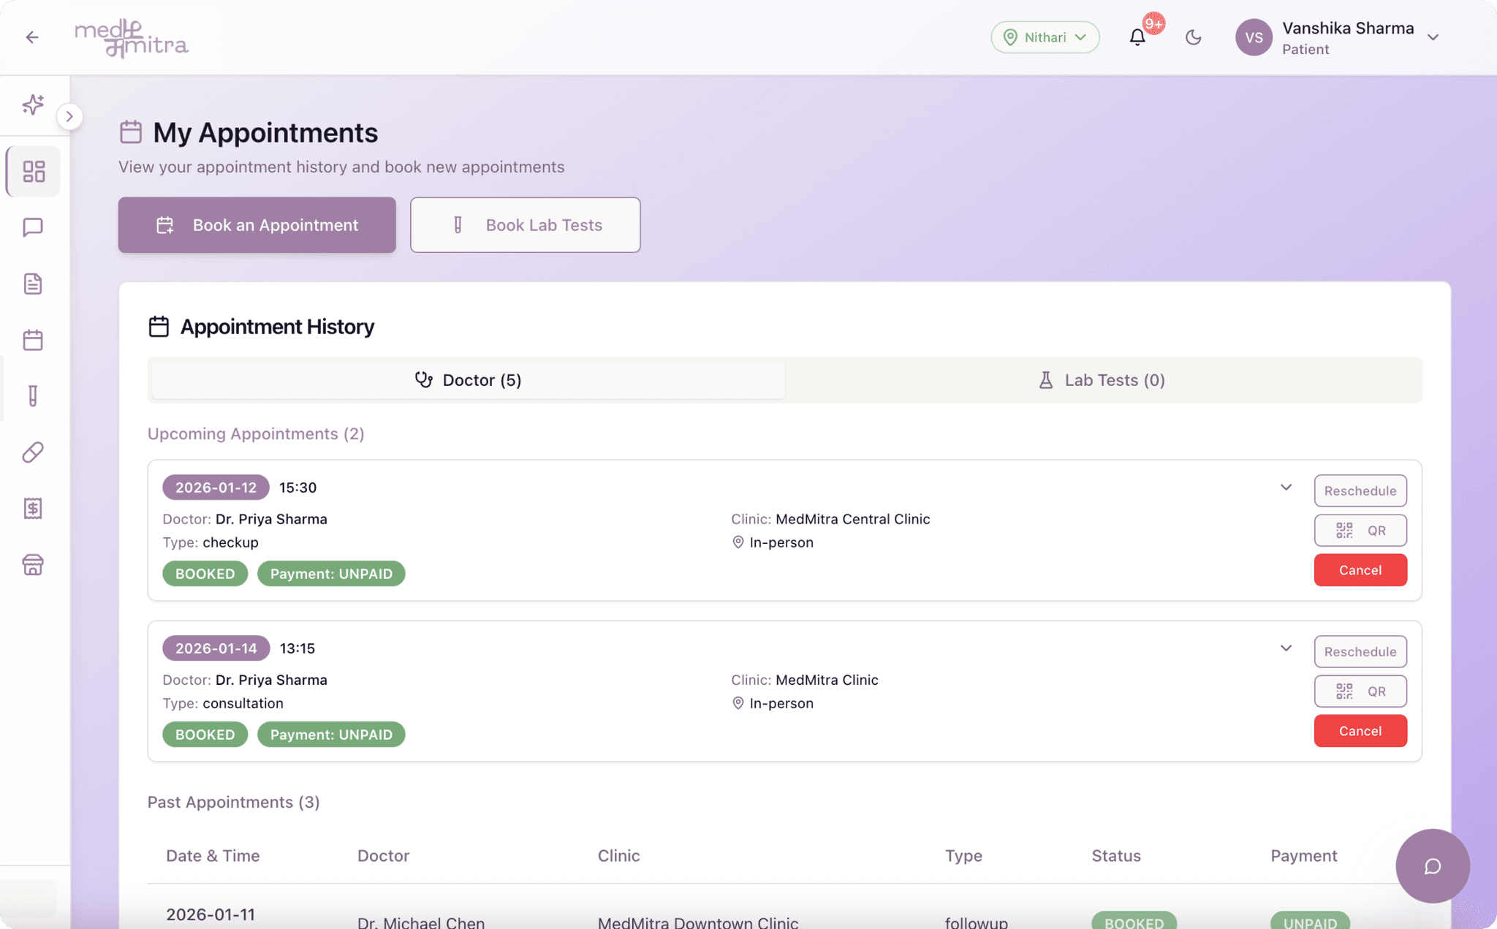Open the chat messages sidebar icon

pyautogui.click(x=33, y=227)
